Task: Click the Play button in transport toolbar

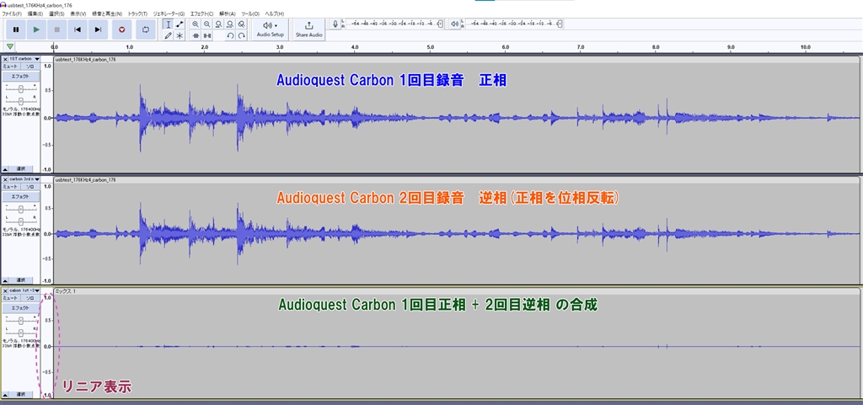Action: [x=36, y=29]
